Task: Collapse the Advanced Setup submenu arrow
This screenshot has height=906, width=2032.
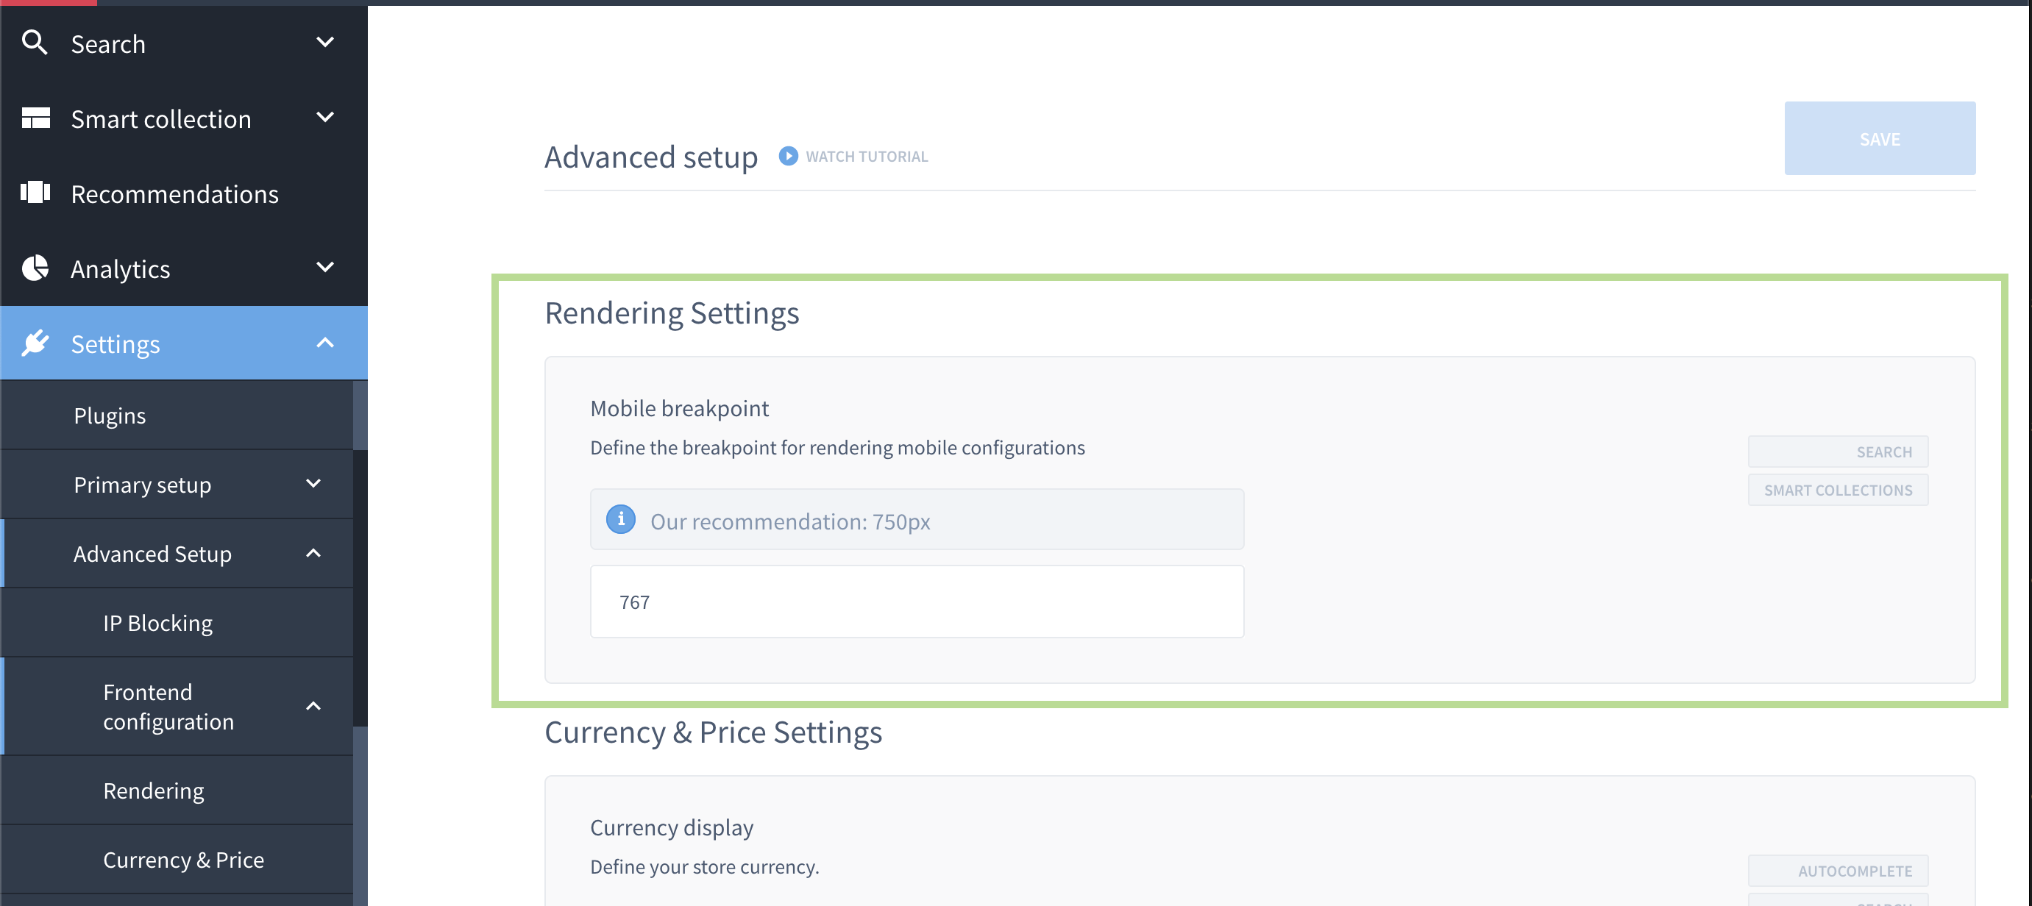Action: (313, 554)
